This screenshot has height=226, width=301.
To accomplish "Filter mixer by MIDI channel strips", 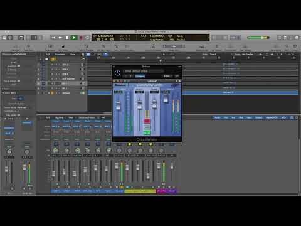I will click(283, 117).
